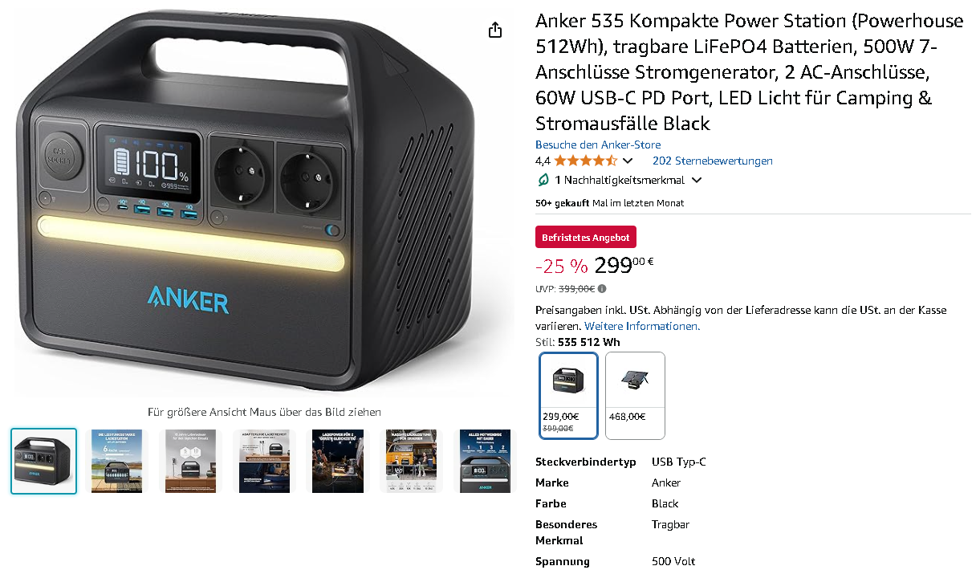Visit the Anker-Store link
Screen dimensions: 976x570
coord(598,145)
